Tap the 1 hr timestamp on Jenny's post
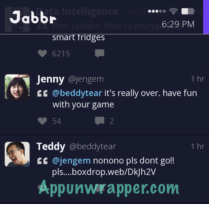Image resolution: width=209 pixels, height=204 pixels. coord(198,79)
